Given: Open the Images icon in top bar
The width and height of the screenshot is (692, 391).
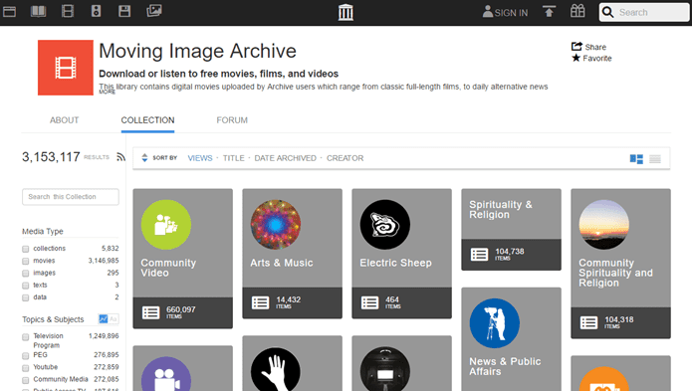Looking at the screenshot, I should click(154, 11).
